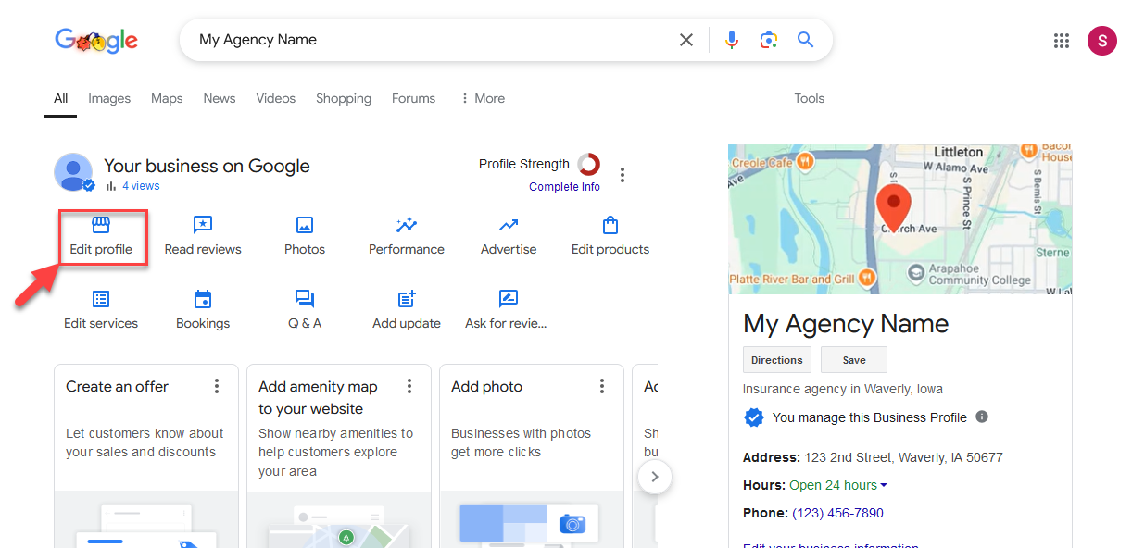Click the address 123 2nd Street text
Viewport: 1132px width, 548px height.
(903, 457)
